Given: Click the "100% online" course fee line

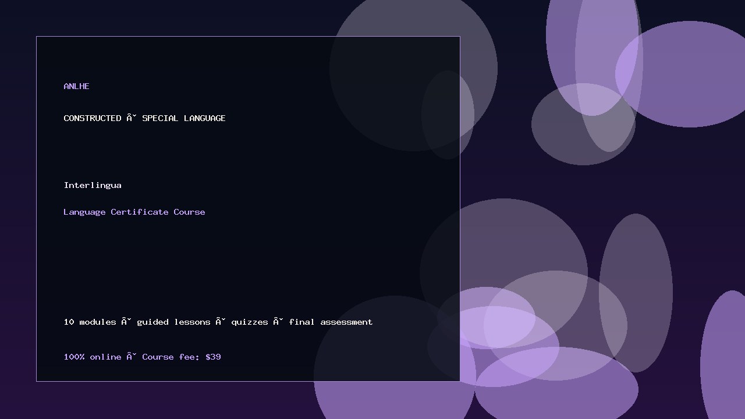Looking at the screenshot, I should pos(142,357).
